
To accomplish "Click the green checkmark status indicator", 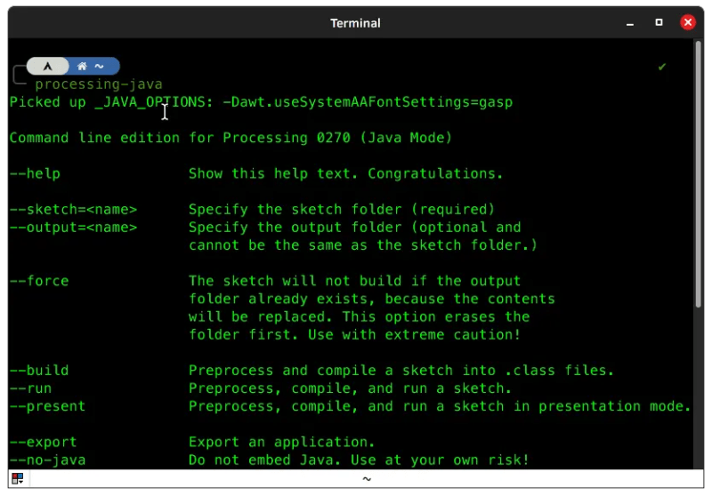I will [x=662, y=67].
